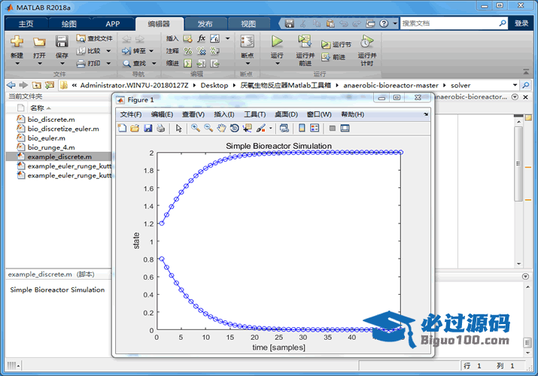Click the Login (登录) button
This screenshot has width=538, height=376.
point(521,23)
